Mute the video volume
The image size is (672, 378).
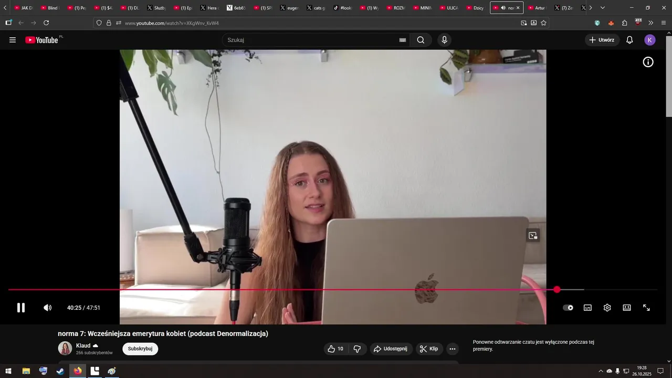[x=47, y=308]
